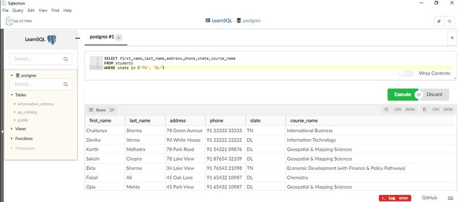The image size is (458, 202).
Task: Click the PostgreSQL elephant icon beside LearnSQL
Action: click(x=52, y=39)
